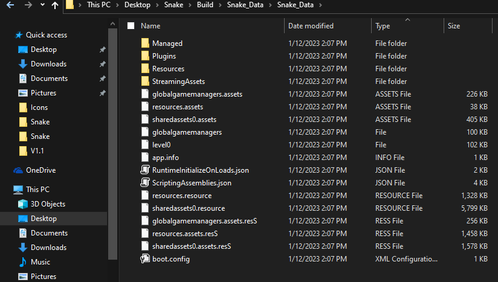Sort by Size column header
The width and height of the screenshot is (498, 282).
coord(453,26)
